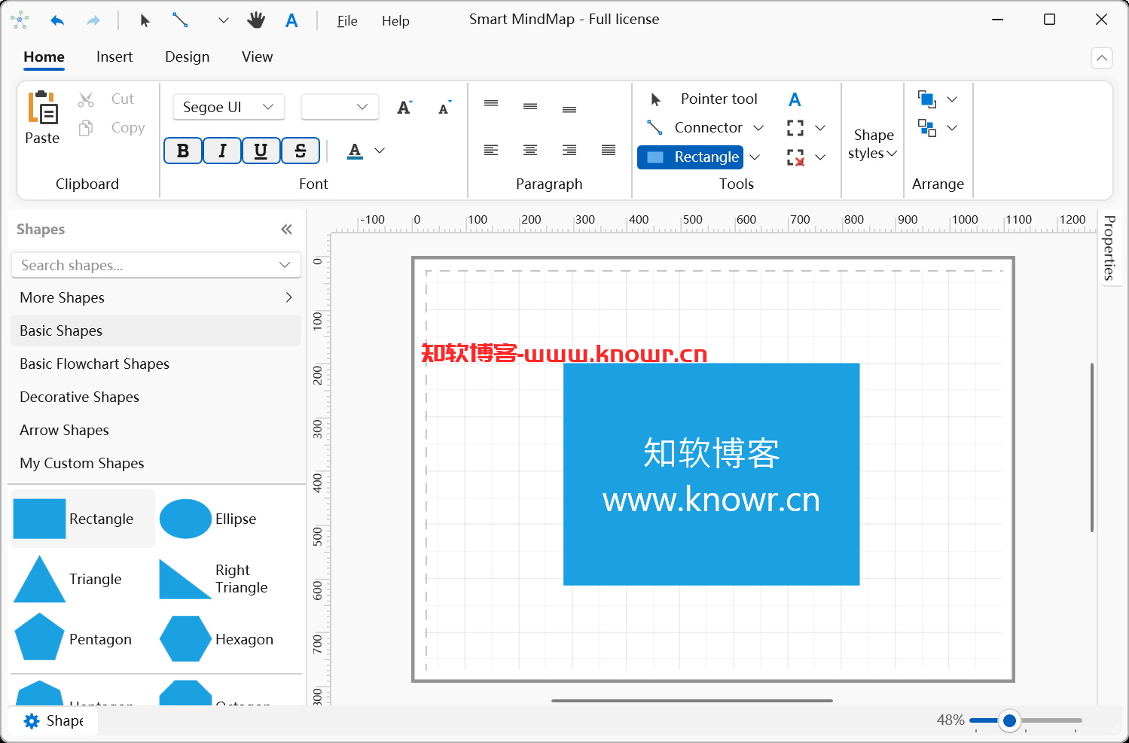Click the delete connection point icon

pos(795,157)
